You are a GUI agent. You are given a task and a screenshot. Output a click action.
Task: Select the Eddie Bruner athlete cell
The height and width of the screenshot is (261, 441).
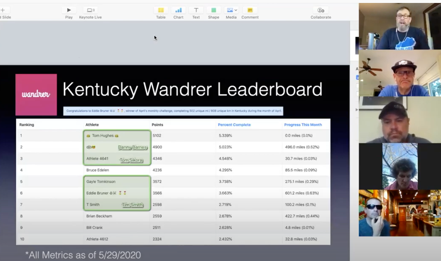106,193
